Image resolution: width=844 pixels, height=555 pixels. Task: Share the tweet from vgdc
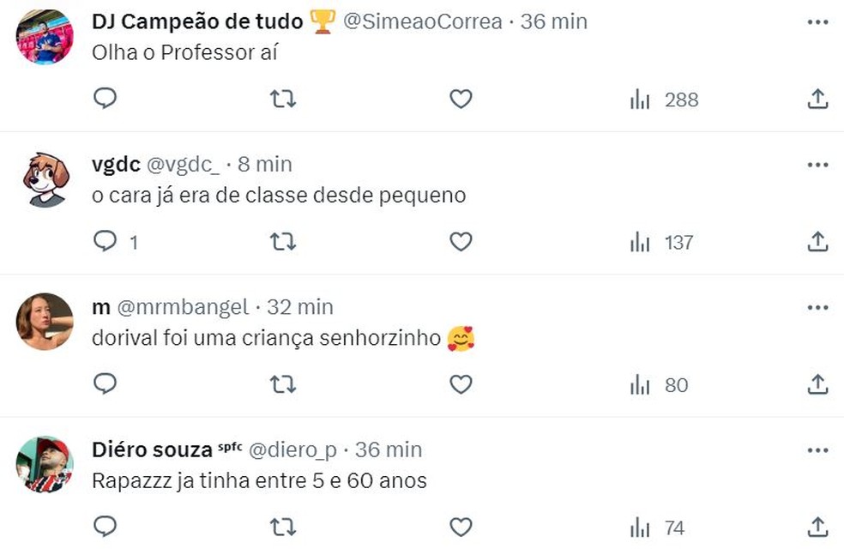coord(817,242)
